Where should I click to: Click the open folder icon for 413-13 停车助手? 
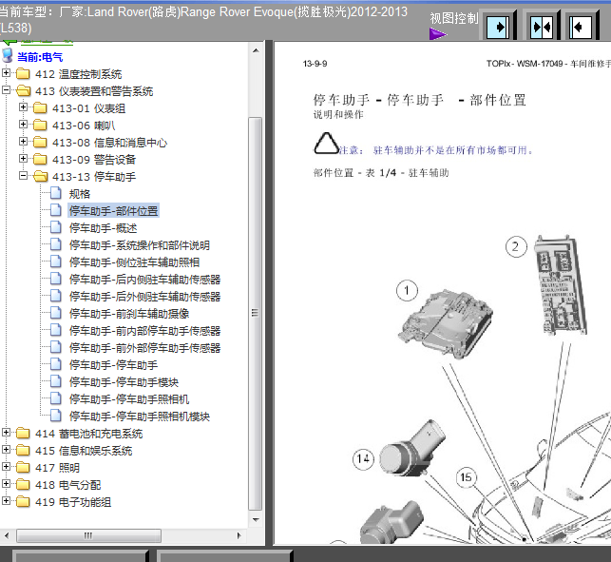[x=41, y=176]
